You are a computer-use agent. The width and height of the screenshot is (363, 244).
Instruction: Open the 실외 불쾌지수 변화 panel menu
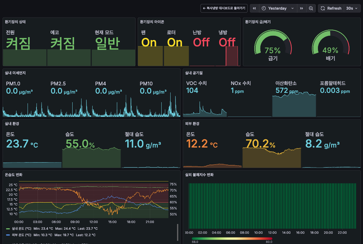pyautogui.click(x=199, y=175)
